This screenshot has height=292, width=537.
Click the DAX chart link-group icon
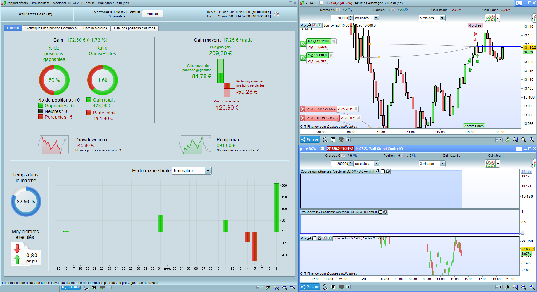[x=325, y=140]
